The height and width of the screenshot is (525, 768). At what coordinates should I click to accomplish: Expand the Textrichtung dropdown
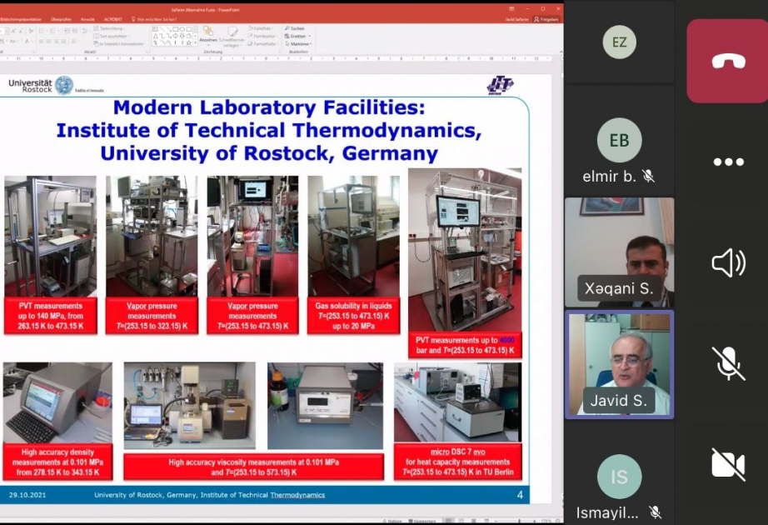[109, 28]
